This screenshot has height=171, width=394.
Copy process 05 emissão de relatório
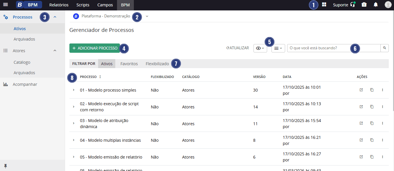(x=372, y=157)
